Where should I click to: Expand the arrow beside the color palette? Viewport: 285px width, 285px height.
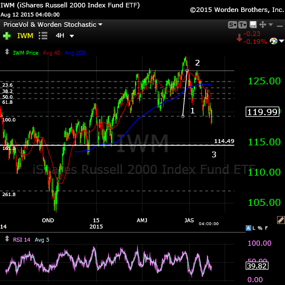click(282, 41)
